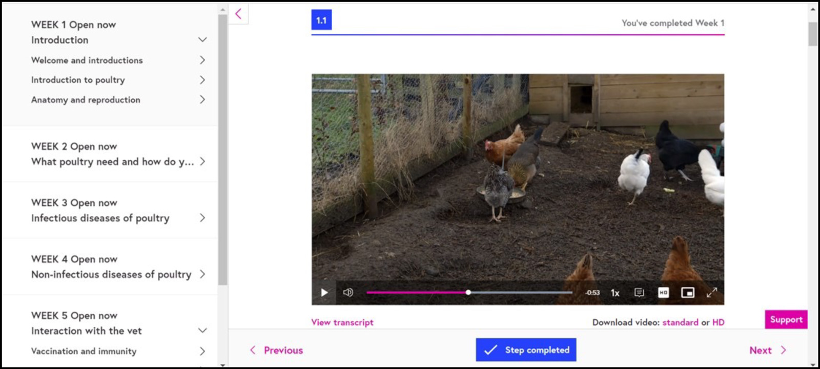This screenshot has width=820, height=369.
Task: Expand Week 2 section chevron
Action: [202, 162]
